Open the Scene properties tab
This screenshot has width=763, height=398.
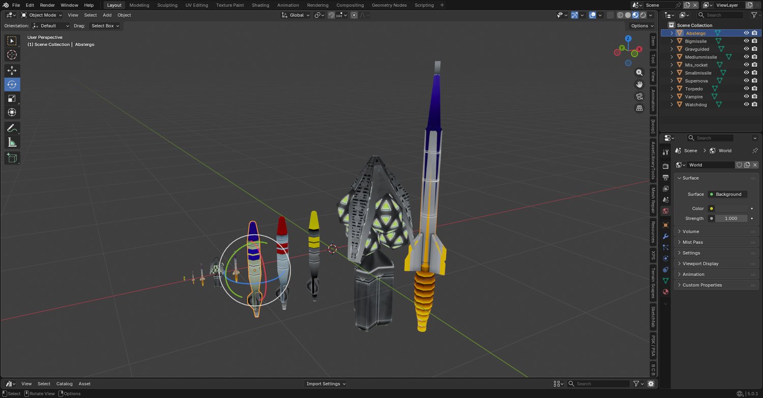(x=665, y=200)
